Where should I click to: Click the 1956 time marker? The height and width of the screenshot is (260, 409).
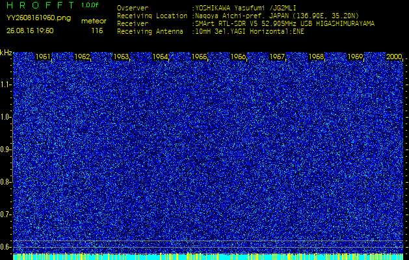click(238, 57)
